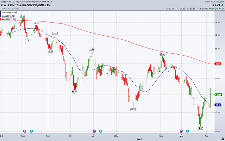Click the teal dividend marker near Aug
This screenshot has height=141, width=225.
click(31, 131)
